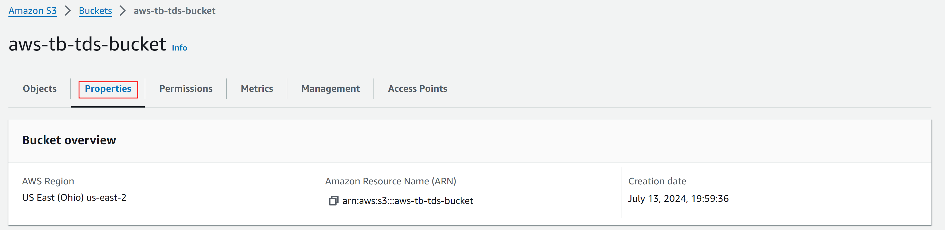Click the Amazon Resource Name (ARN) label

[390, 181]
